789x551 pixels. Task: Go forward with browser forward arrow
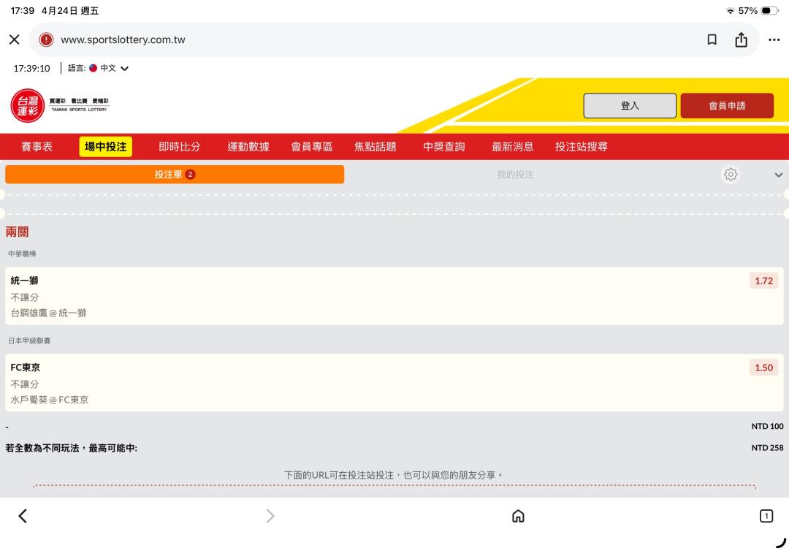270,516
